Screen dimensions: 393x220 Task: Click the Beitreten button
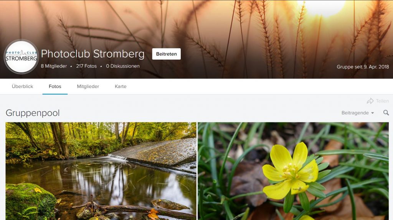click(167, 54)
